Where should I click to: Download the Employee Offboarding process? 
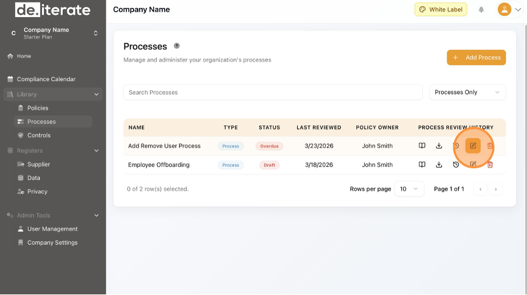(x=439, y=165)
